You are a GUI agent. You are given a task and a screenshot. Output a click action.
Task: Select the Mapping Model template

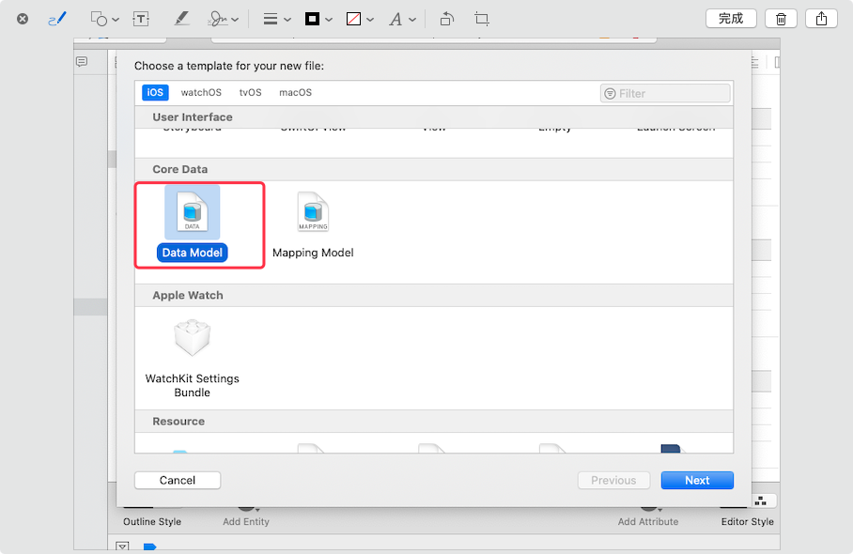(313, 224)
